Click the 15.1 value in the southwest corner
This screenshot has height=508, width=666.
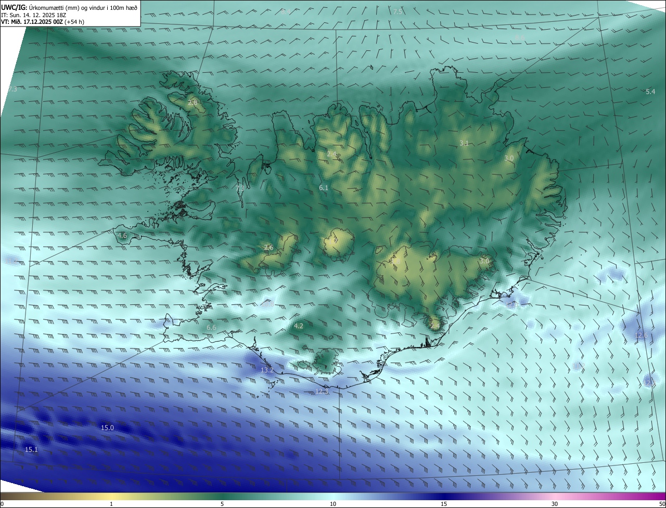(31, 449)
